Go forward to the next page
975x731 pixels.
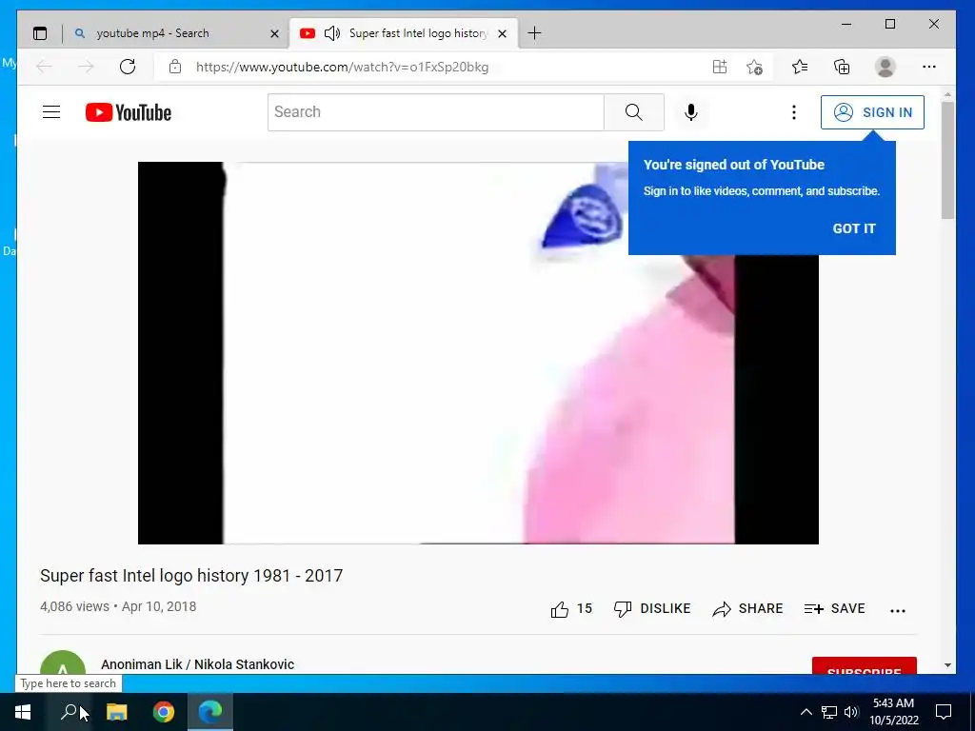pyautogui.click(x=86, y=67)
